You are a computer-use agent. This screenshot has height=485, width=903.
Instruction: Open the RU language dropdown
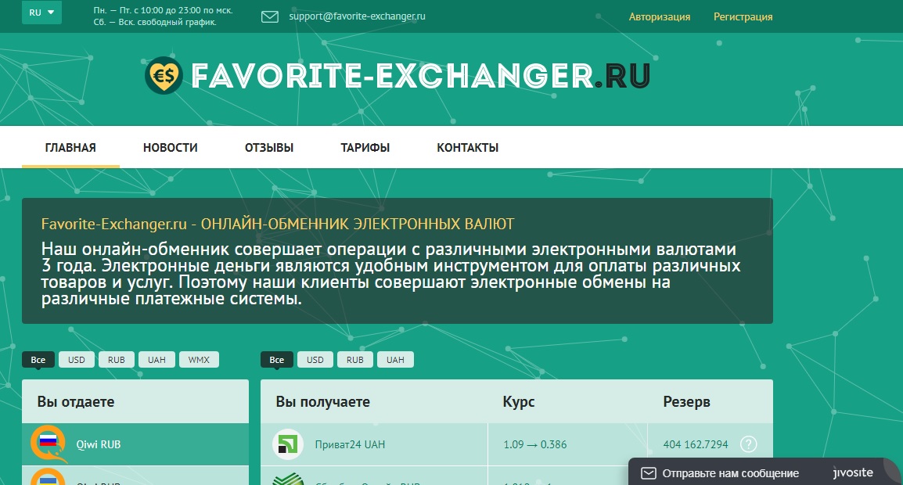click(x=41, y=12)
